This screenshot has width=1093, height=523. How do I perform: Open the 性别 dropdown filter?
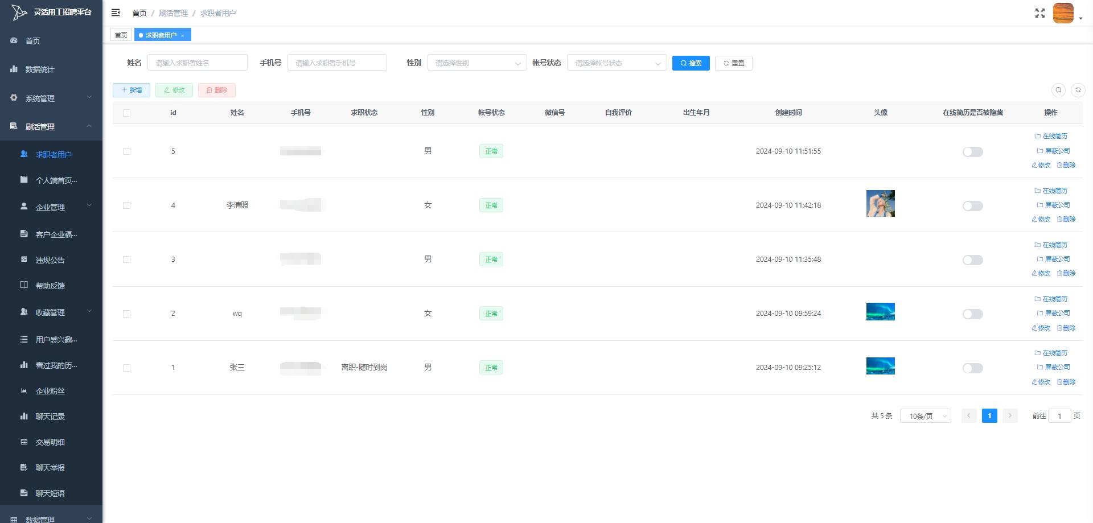click(476, 63)
